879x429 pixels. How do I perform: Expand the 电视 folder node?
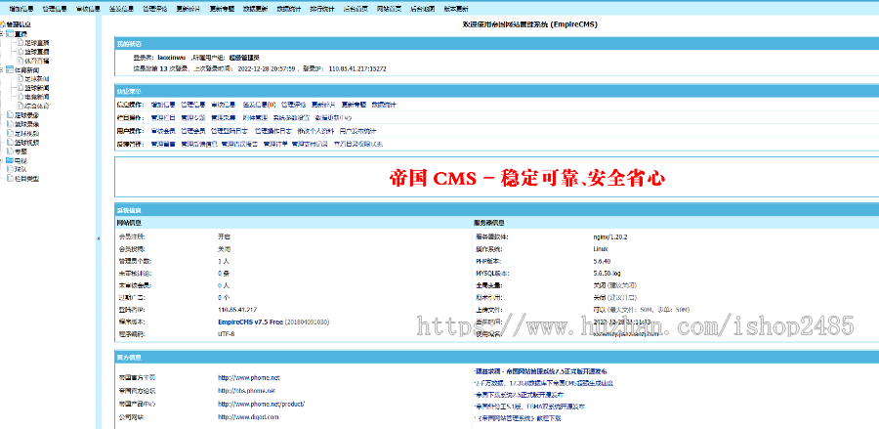(x=2, y=160)
